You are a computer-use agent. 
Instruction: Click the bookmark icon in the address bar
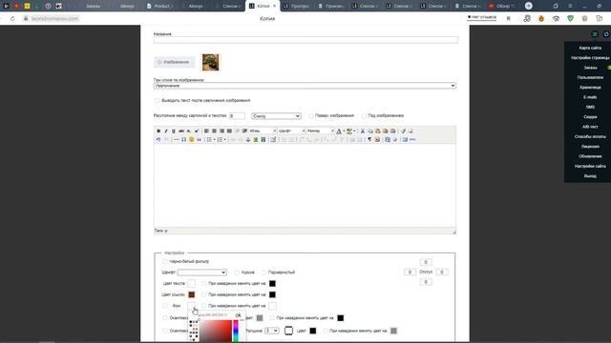(509, 18)
